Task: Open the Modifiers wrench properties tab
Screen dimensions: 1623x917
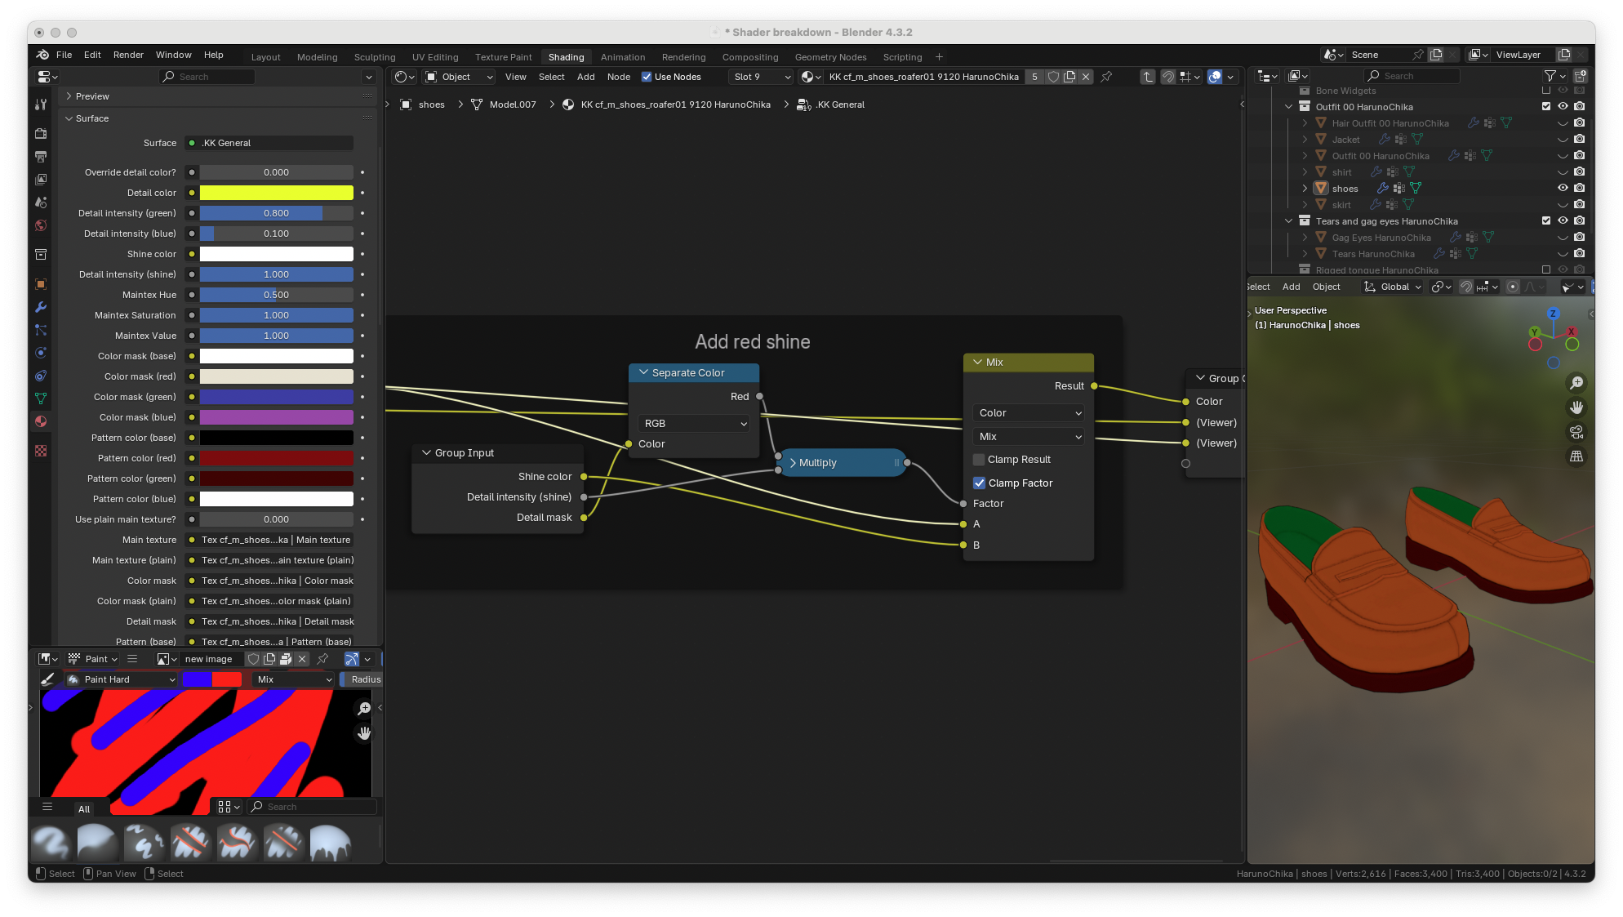Action: tap(41, 307)
